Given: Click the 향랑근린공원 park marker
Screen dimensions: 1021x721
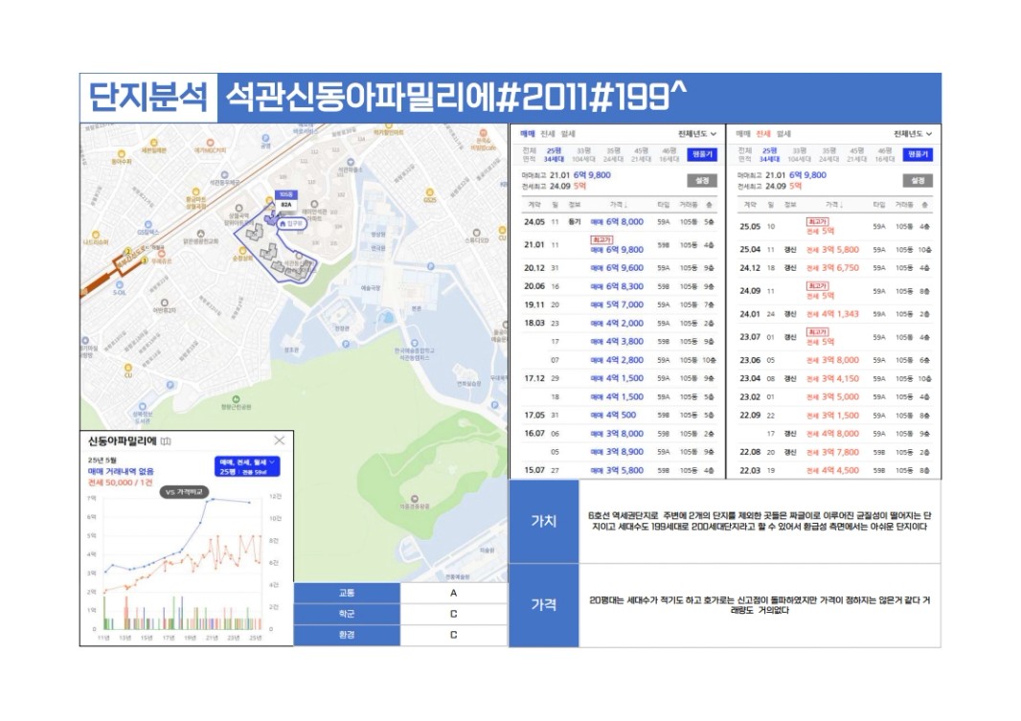Looking at the screenshot, I should (236, 402).
